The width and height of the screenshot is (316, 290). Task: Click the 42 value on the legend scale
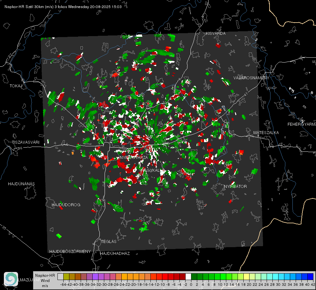313,285
